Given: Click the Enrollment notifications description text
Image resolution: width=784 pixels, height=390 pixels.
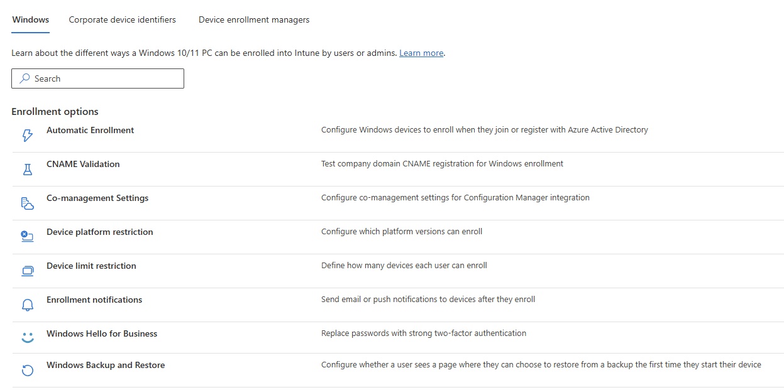Looking at the screenshot, I should pos(428,300).
